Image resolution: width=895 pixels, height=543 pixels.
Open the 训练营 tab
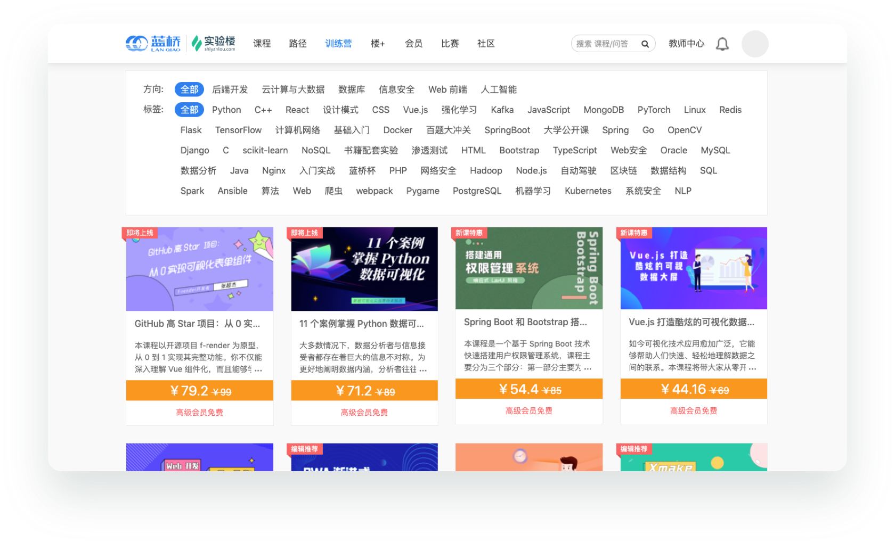click(338, 44)
